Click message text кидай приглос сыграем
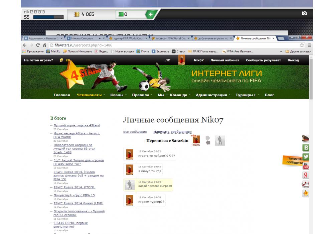334x234 pixels. pos(155,186)
